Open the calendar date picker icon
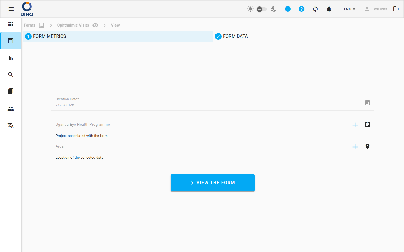The image size is (404, 252). pyautogui.click(x=368, y=102)
